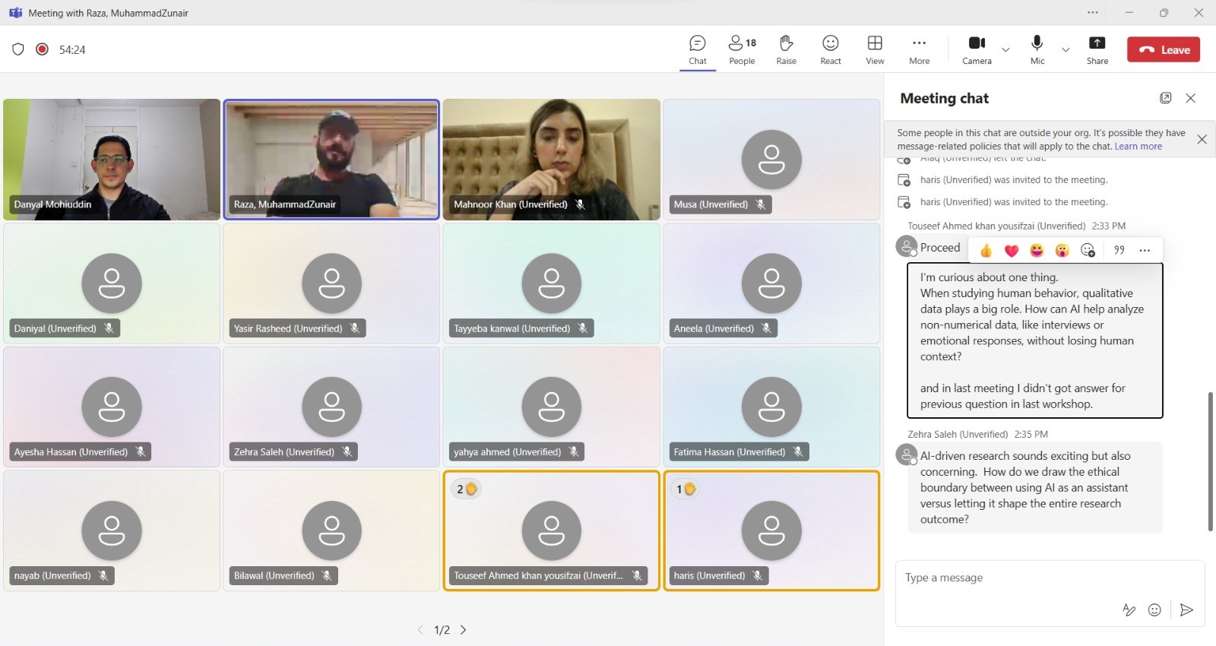Screen dimensions: 1216x646
Task: Click Ayesha Hassan's muted mic icon
Action: [x=141, y=451]
